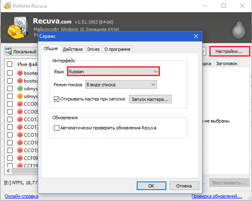Click the red status dot beside CCF09 file
The width and height of the screenshot is (252, 201).
tap(20, 158)
